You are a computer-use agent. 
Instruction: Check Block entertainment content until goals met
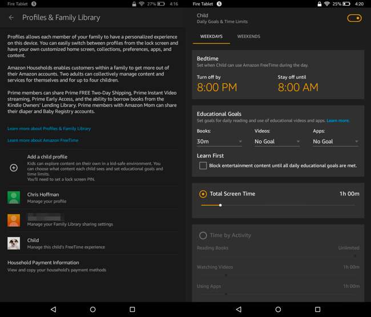[203, 166]
